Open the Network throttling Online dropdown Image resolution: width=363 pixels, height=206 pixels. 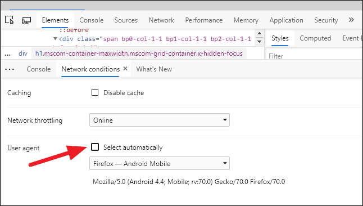tap(160, 120)
